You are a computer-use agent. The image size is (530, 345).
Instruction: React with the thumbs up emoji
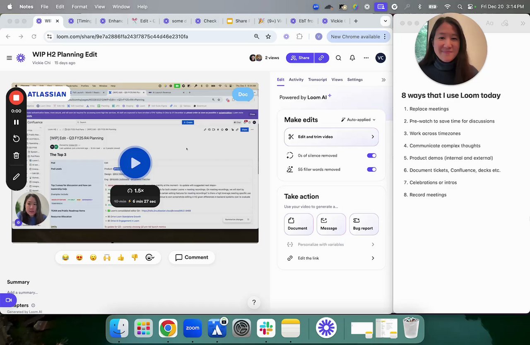pyautogui.click(x=121, y=258)
